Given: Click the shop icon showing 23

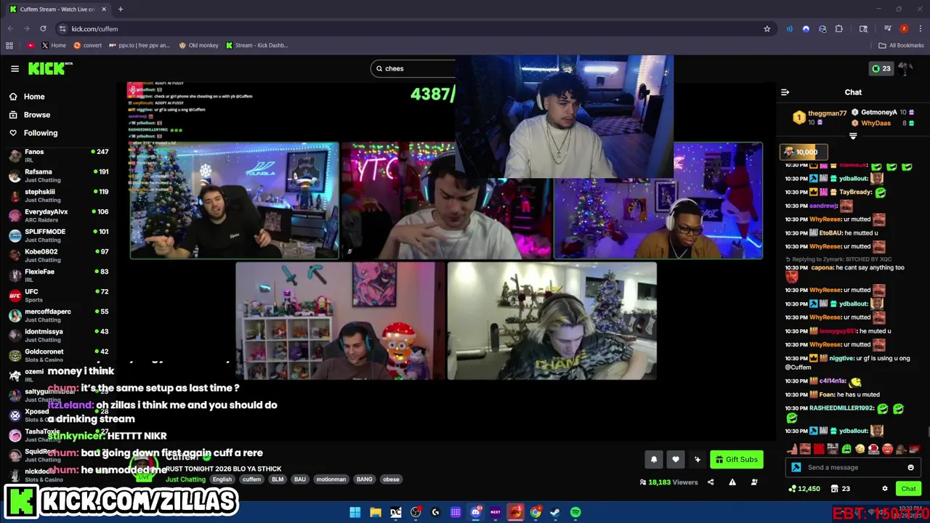Looking at the screenshot, I should pos(840,489).
